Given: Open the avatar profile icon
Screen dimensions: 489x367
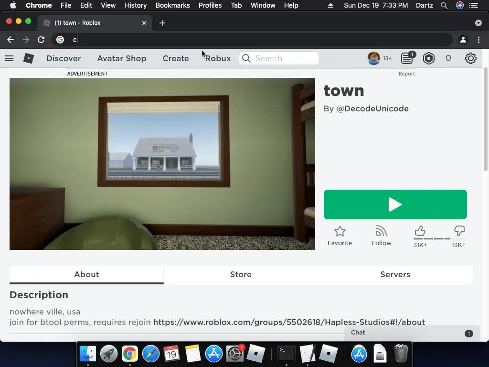Looking at the screenshot, I should (373, 58).
